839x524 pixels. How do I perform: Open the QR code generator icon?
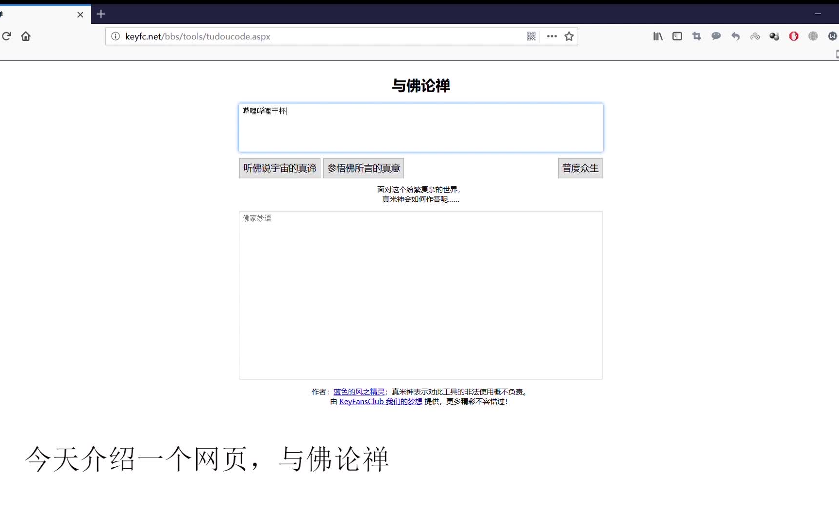531,36
